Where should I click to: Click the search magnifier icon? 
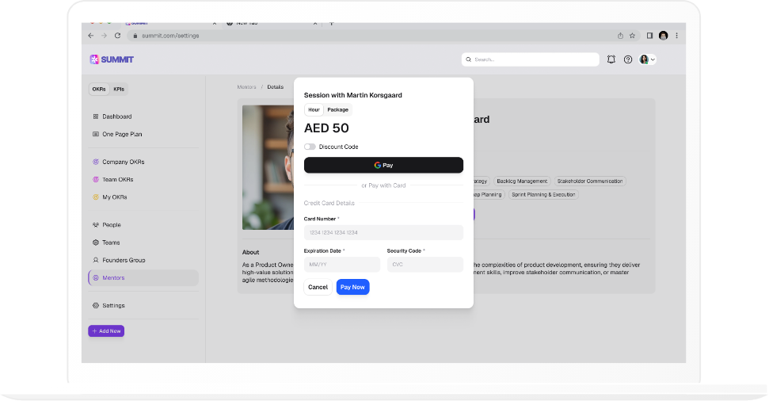pyautogui.click(x=468, y=59)
